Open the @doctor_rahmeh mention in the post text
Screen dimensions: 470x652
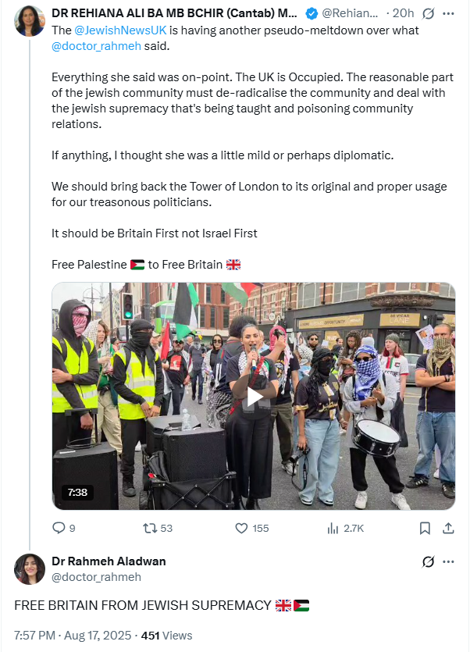96,46
